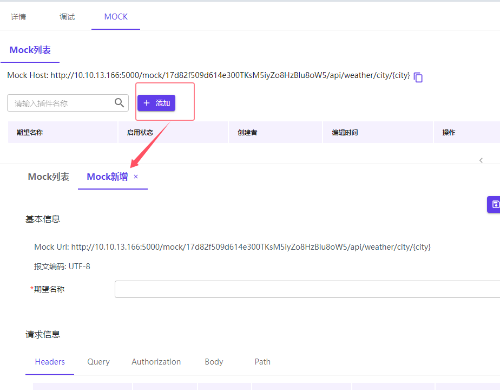Open the 详情 tab
The height and width of the screenshot is (390, 500).
click(x=18, y=17)
